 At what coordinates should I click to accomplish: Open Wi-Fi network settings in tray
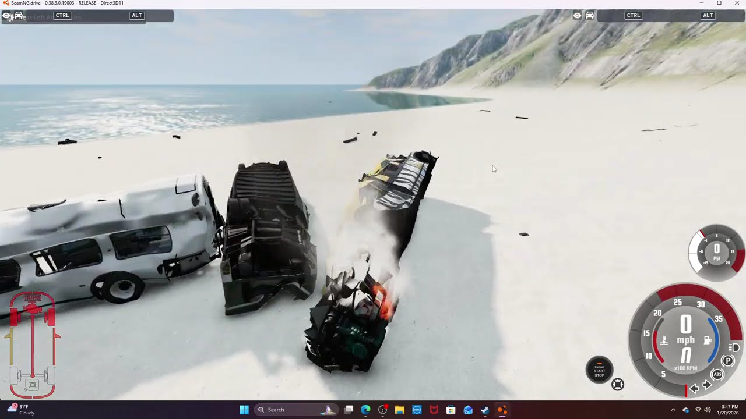coord(698,410)
